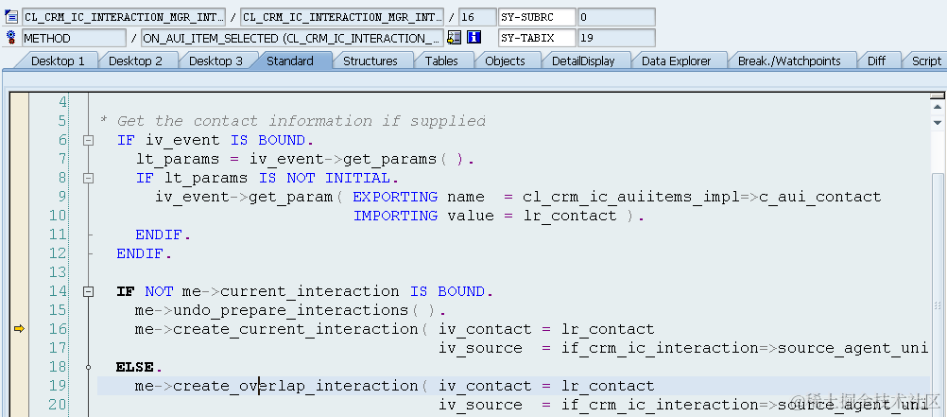This screenshot has width=947, height=417.
Task: Open the Tables tab
Action: point(441,61)
